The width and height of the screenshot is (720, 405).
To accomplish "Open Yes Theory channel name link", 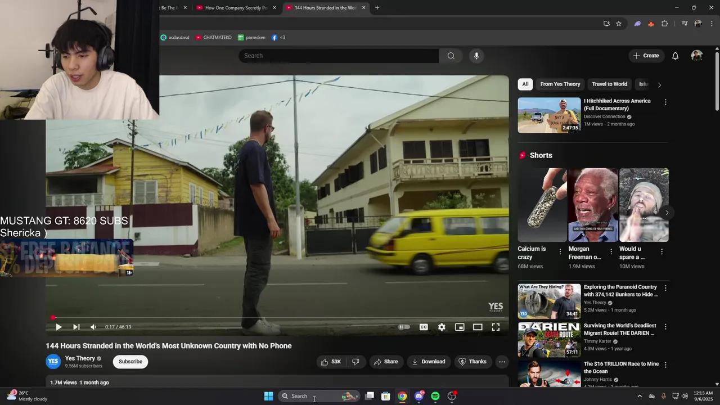I will (x=80, y=358).
